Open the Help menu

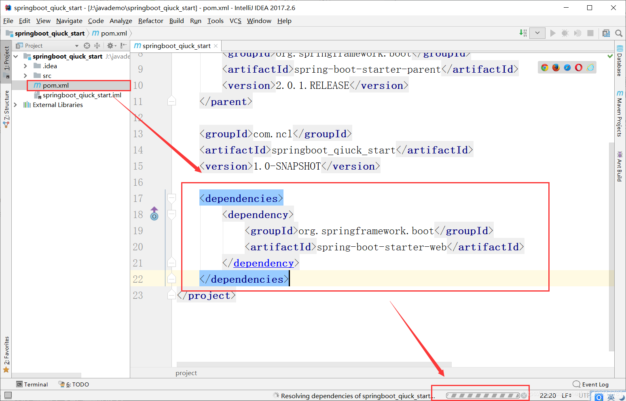(x=284, y=21)
